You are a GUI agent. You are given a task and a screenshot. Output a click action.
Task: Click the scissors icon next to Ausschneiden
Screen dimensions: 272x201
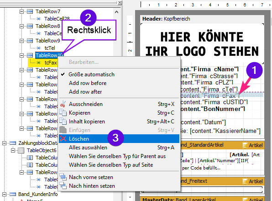(x=63, y=104)
